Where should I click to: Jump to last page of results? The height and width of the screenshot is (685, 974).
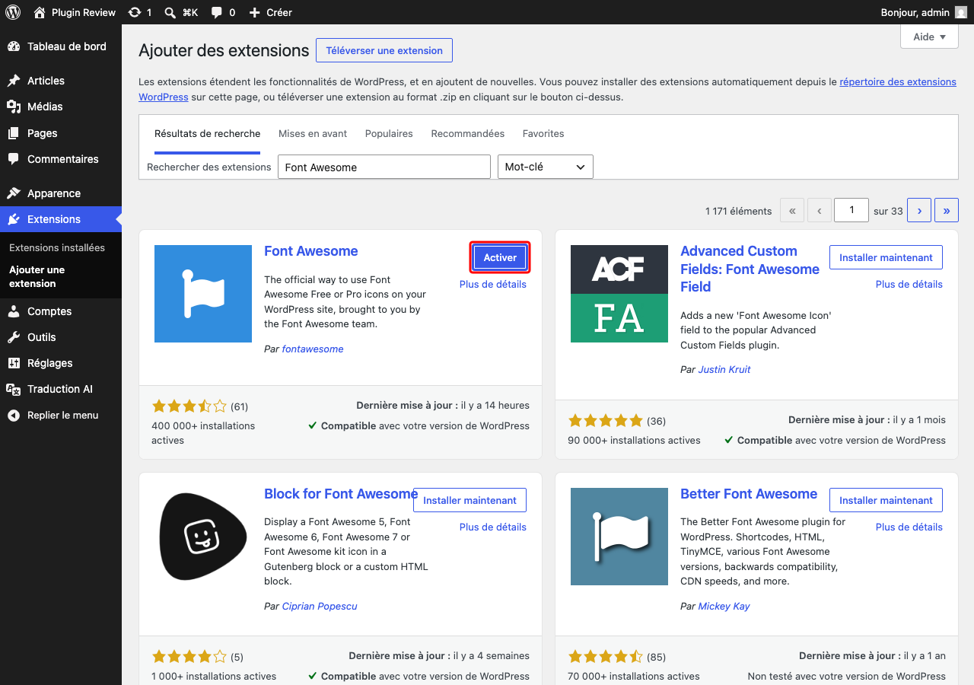click(947, 211)
